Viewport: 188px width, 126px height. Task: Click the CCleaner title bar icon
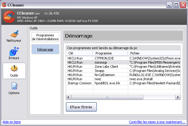coord(4,5)
